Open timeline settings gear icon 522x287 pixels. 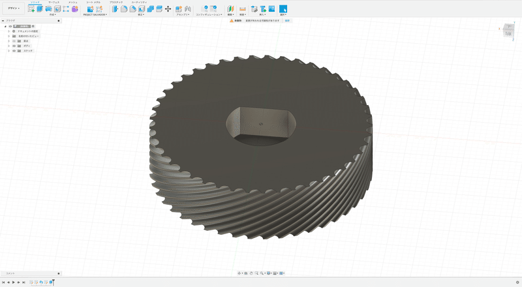(x=517, y=282)
